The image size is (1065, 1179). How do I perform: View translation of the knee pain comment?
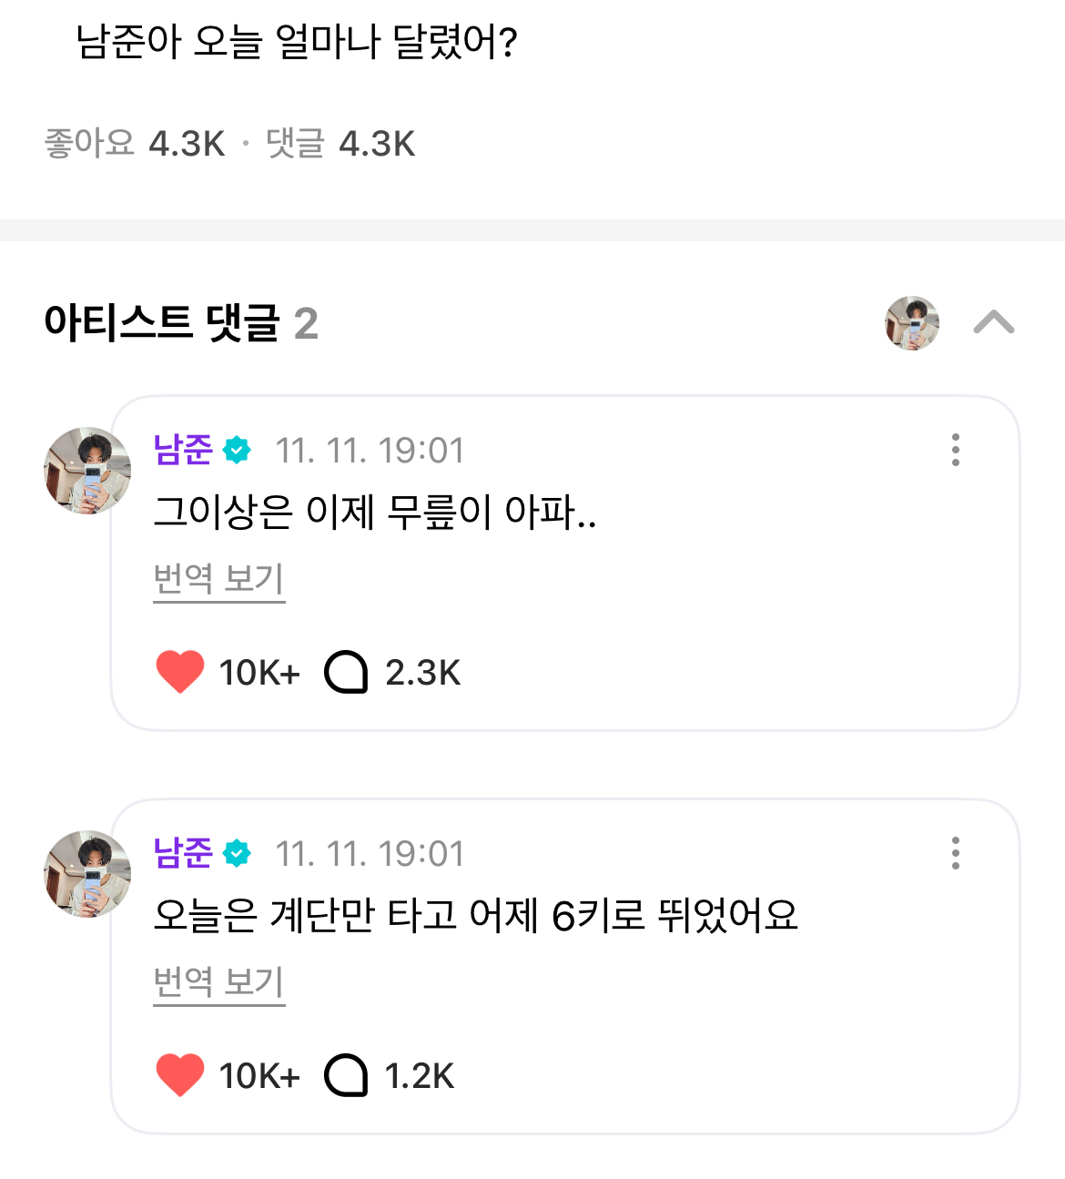tap(218, 578)
